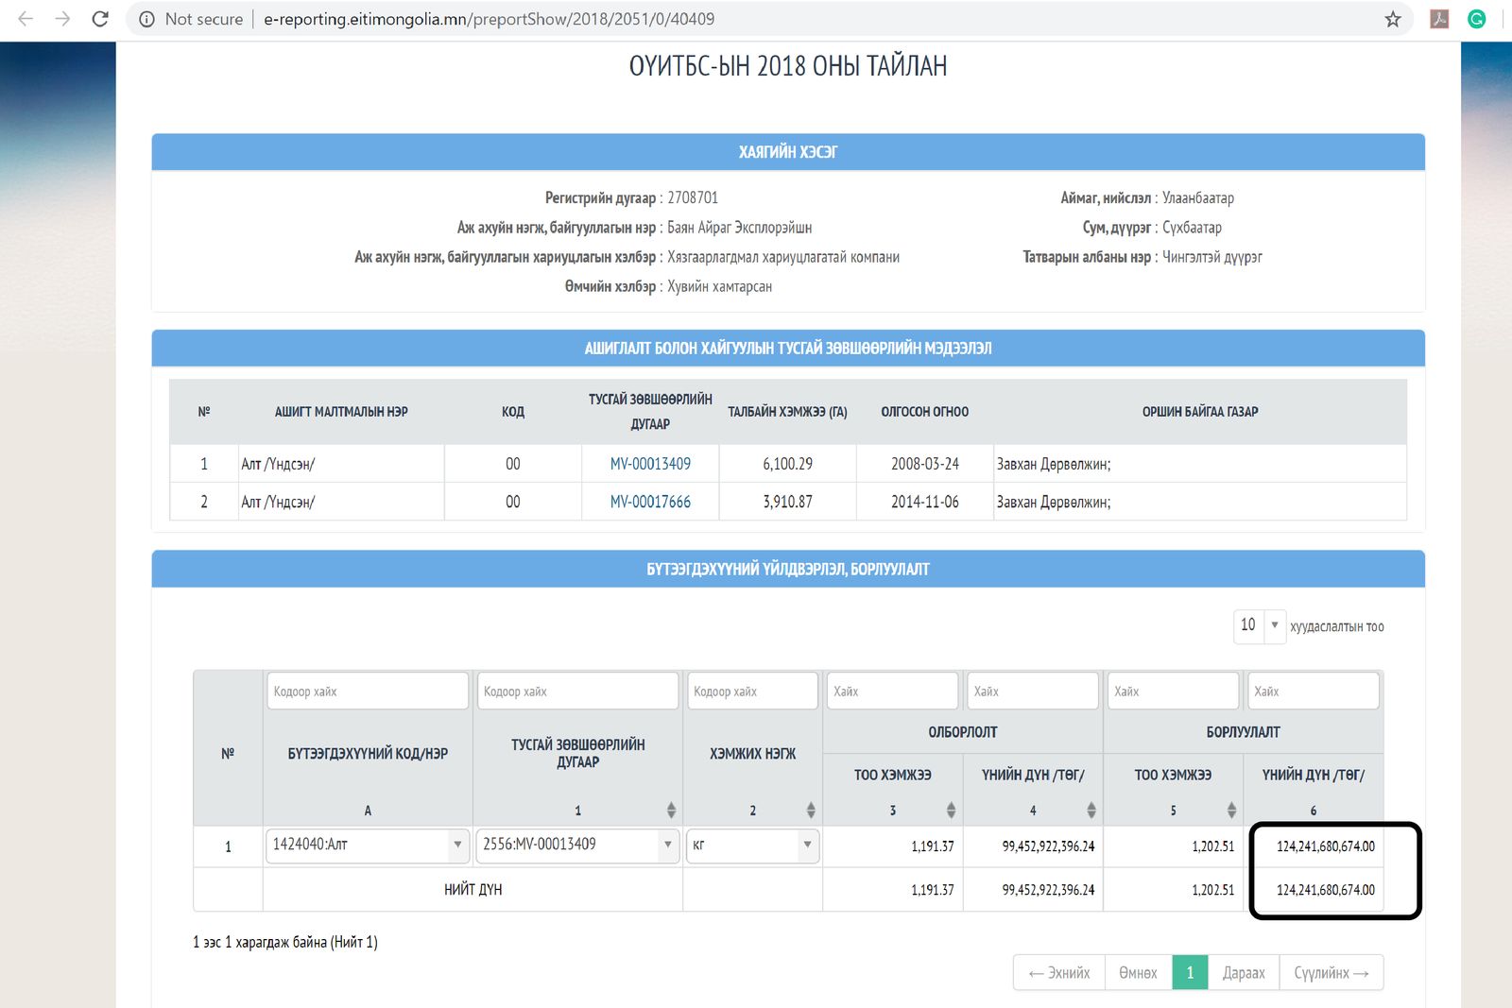Open the Grammarly extension icon
Screen dimensions: 1512x1008
[x=1476, y=19]
